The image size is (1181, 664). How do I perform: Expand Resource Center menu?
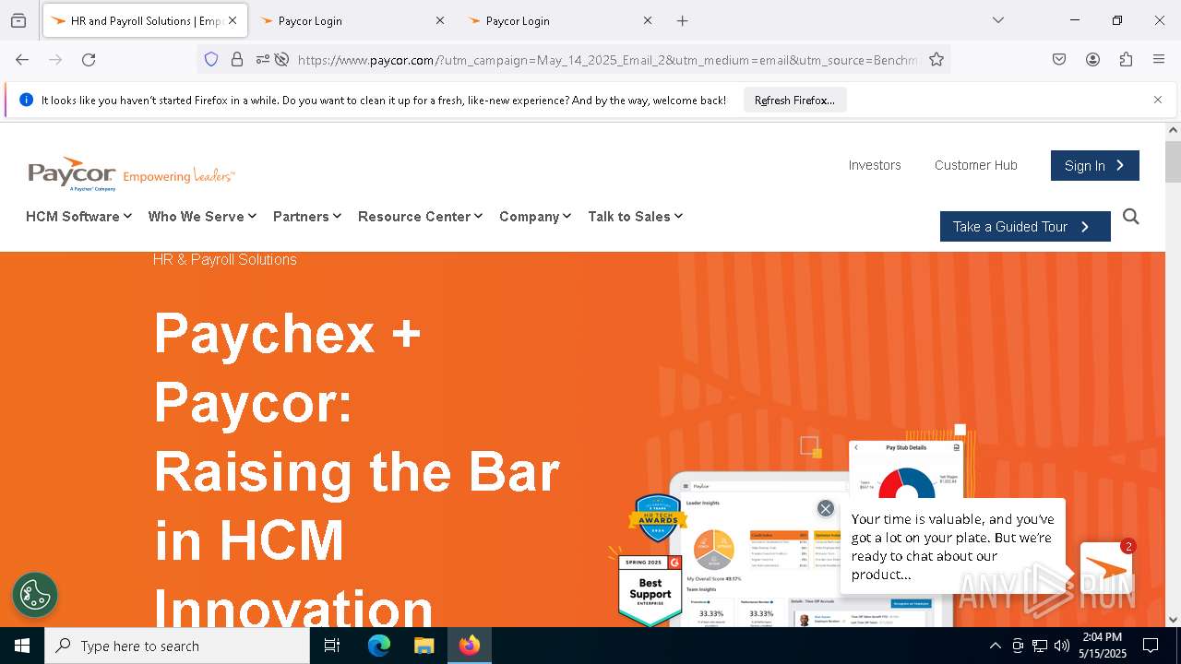(x=420, y=216)
